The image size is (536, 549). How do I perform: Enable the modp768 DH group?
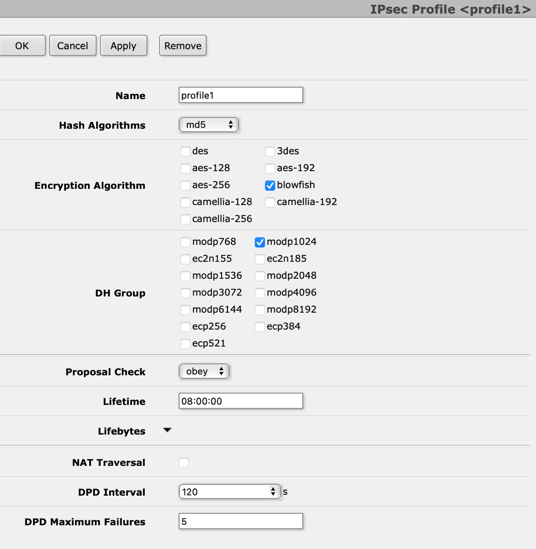pos(185,242)
